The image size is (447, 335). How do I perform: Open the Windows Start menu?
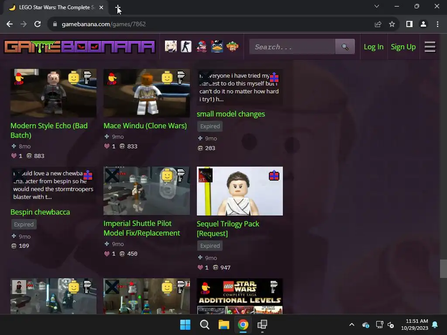[x=185, y=325]
